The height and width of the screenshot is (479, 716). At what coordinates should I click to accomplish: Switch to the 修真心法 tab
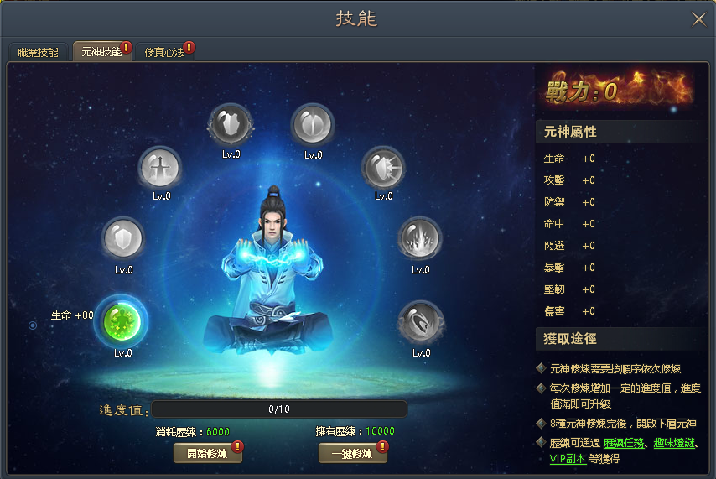165,52
